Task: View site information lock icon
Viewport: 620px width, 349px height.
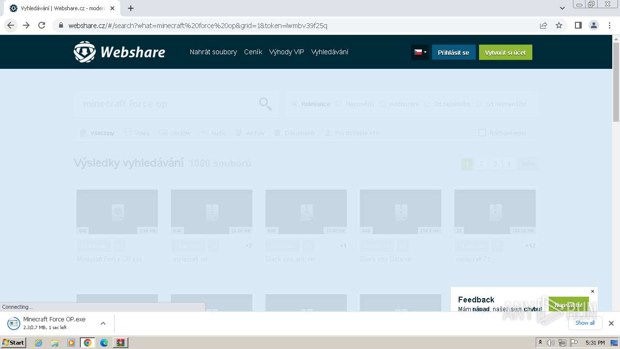Action: pos(61,26)
